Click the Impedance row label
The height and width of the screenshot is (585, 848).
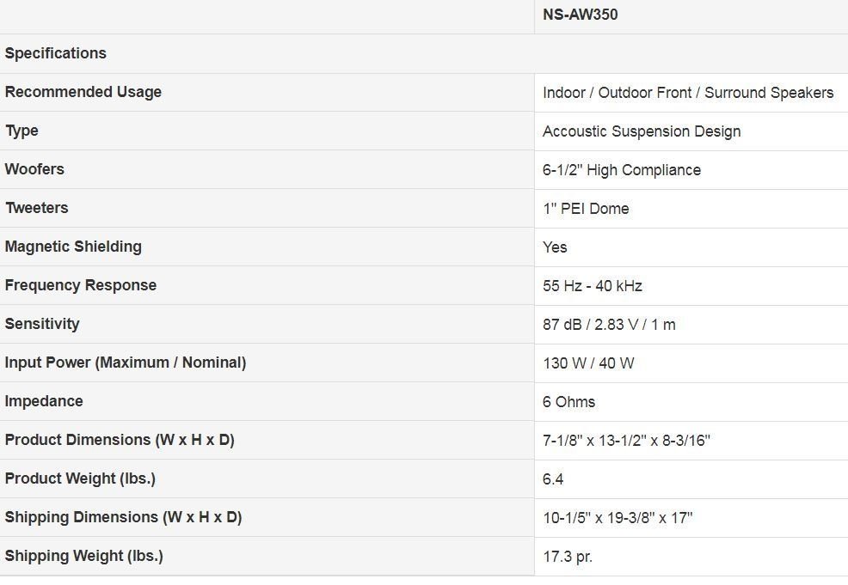pos(44,401)
